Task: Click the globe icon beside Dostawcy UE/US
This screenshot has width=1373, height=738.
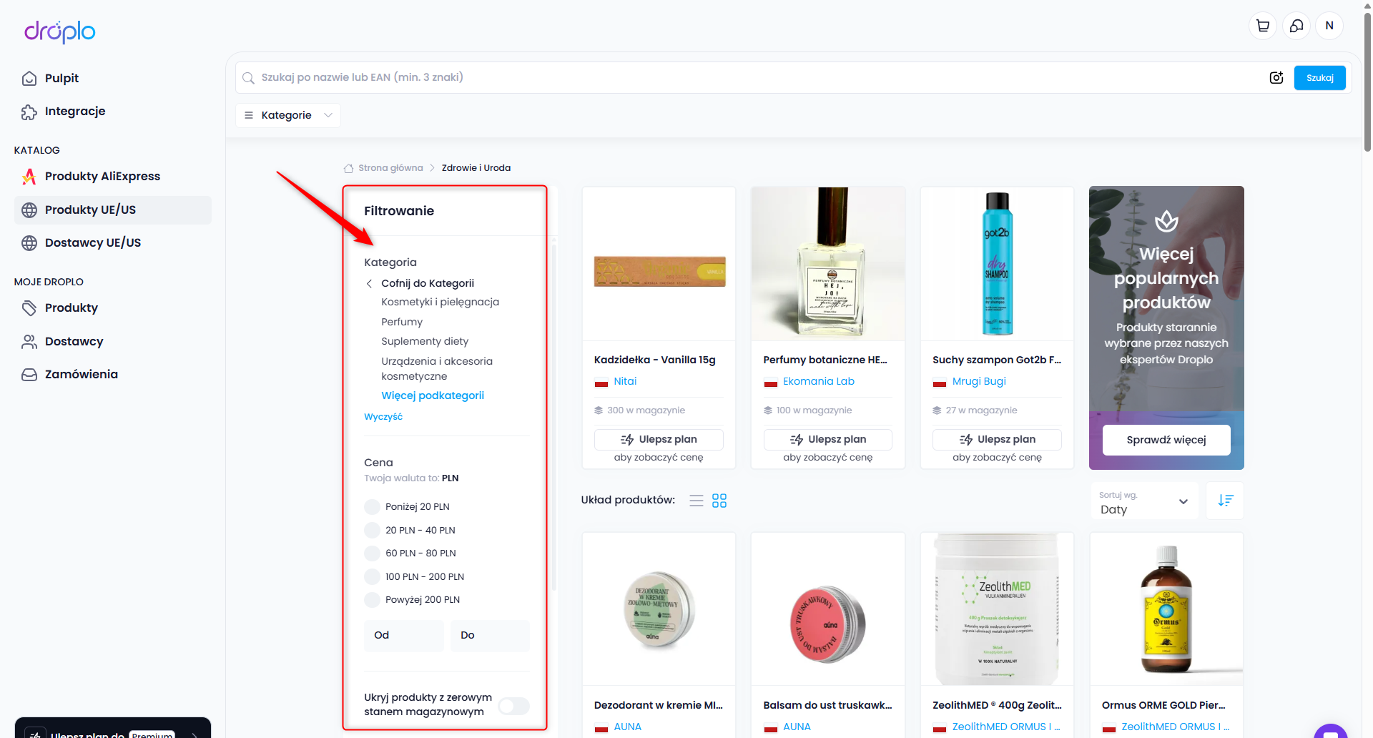Action: 29,243
